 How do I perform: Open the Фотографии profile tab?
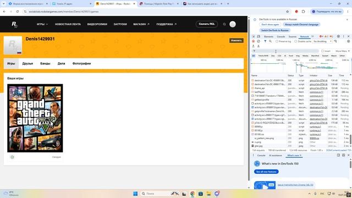(81, 64)
